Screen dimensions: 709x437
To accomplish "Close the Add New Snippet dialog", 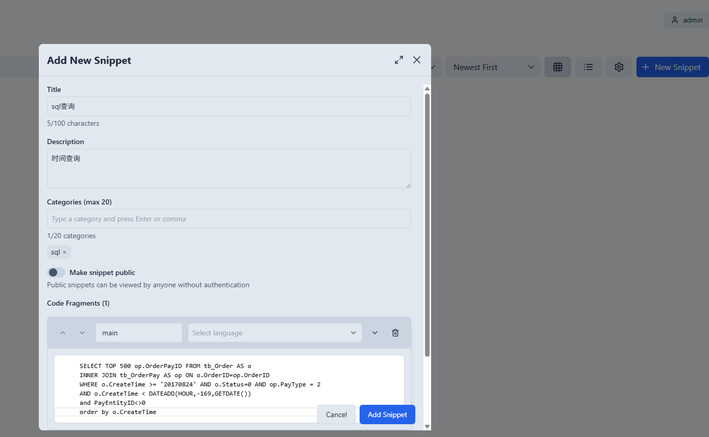I will click(417, 60).
